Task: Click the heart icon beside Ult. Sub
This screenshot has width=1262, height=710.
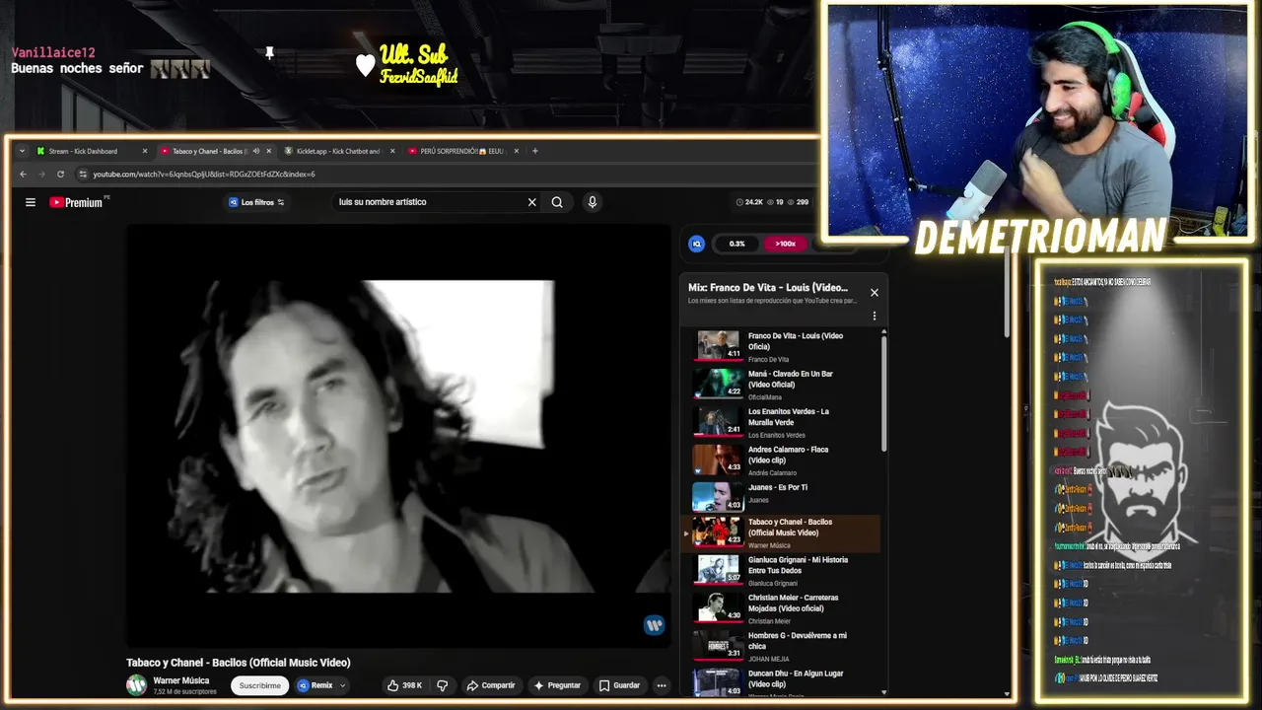Action: point(366,65)
